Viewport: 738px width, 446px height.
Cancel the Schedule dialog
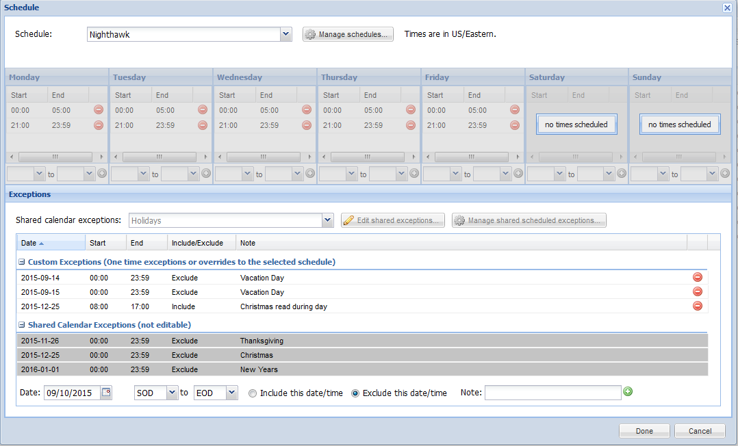coord(700,430)
